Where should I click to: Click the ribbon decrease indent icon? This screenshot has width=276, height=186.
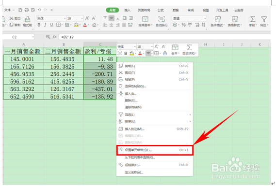pos(125,18)
